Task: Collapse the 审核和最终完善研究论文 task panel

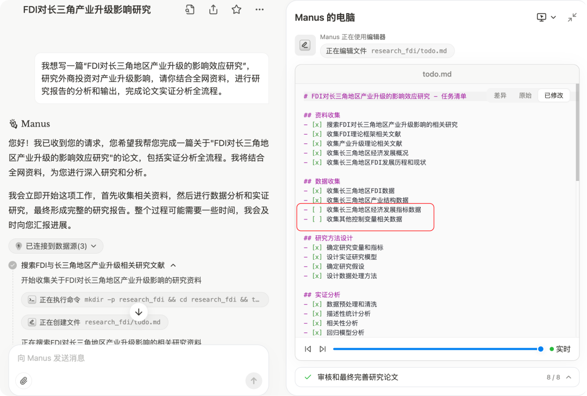Action: tap(567, 377)
